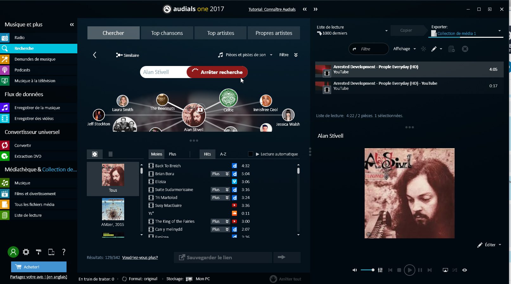
Task: Select the Plus toggle next to Moins
Action: pos(172,154)
